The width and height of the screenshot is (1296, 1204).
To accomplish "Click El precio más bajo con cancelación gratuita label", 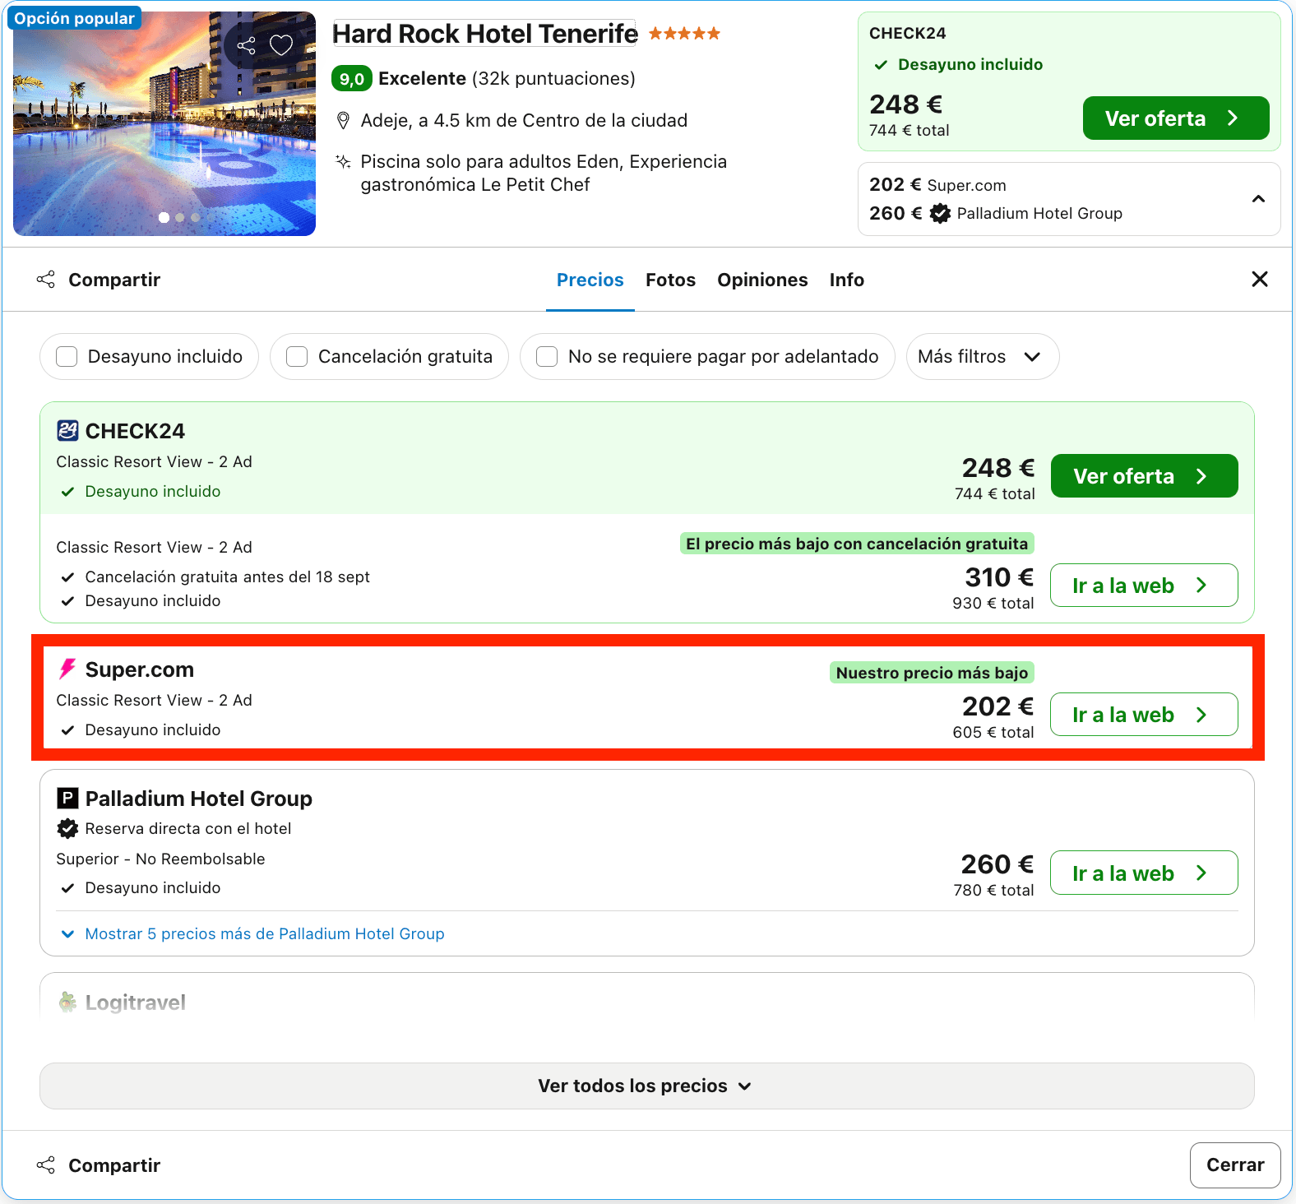I will 857,544.
